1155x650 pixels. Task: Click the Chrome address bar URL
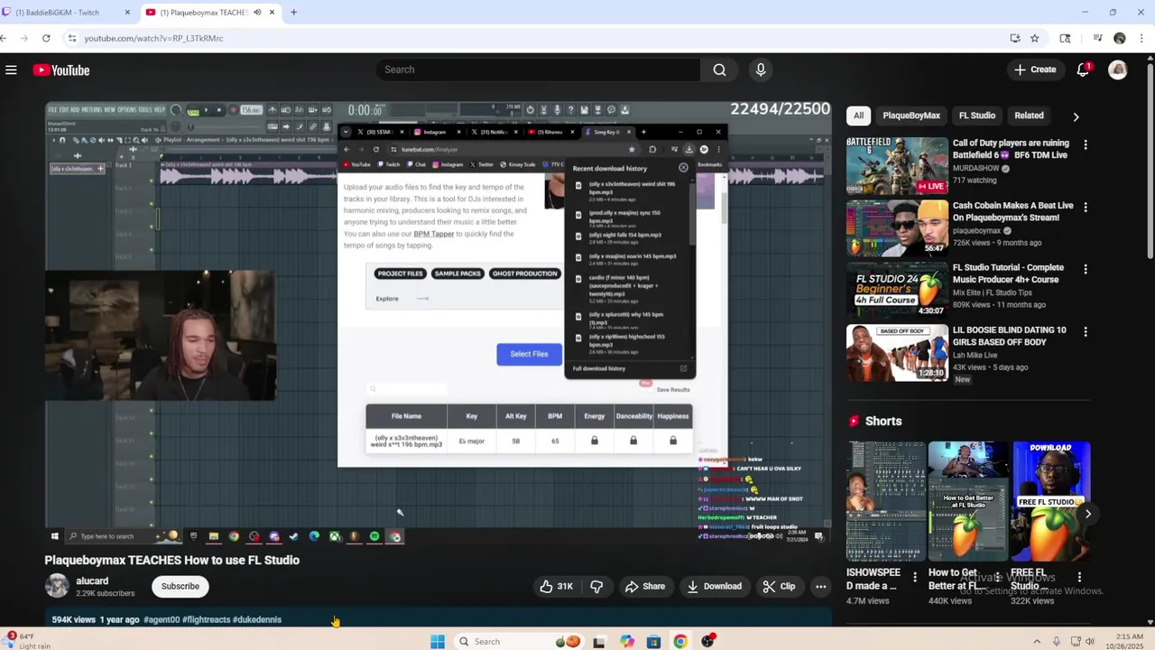tap(153, 38)
